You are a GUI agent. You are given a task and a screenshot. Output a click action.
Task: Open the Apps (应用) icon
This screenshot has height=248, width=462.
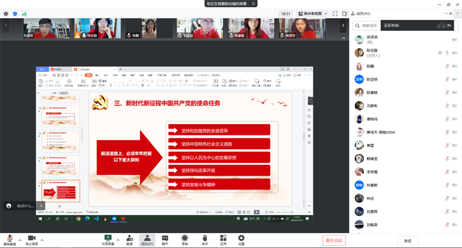[223, 238]
